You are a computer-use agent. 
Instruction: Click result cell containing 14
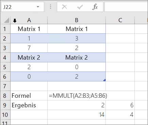[77, 115]
